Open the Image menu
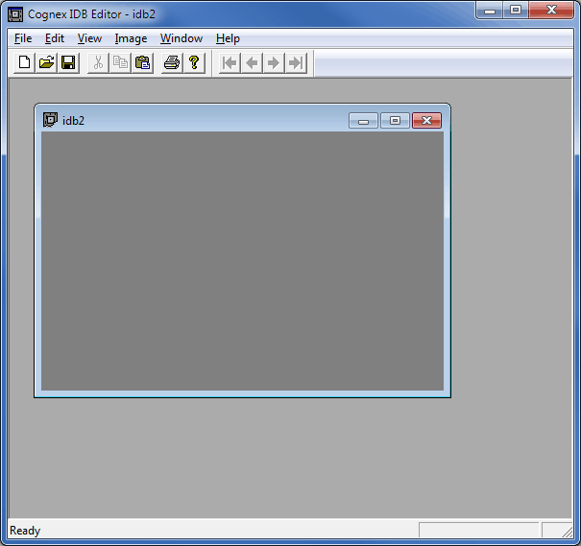The image size is (581, 546). click(131, 38)
